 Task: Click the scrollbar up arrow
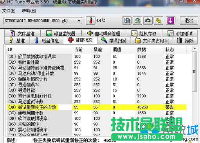click(195, 49)
